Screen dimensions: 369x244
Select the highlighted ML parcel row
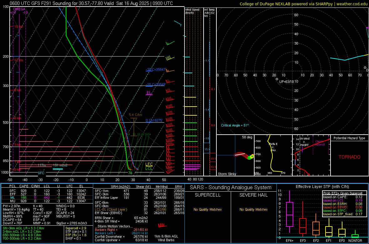(x=47, y=198)
